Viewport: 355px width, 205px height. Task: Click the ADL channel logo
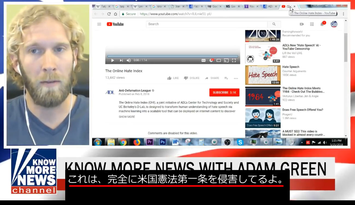(x=110, y=92)
